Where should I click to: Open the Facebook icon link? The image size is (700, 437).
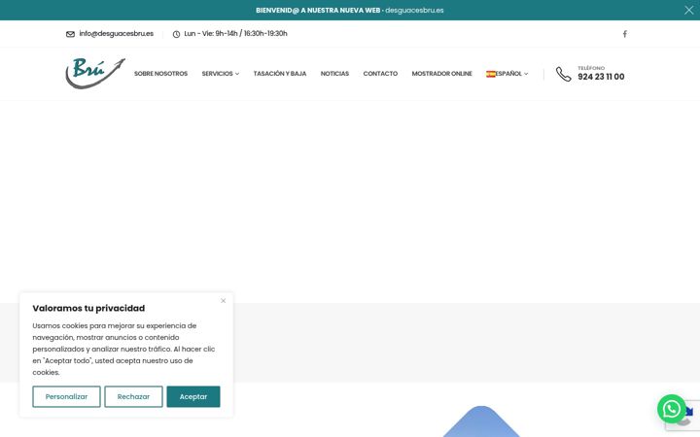[625, 34]
